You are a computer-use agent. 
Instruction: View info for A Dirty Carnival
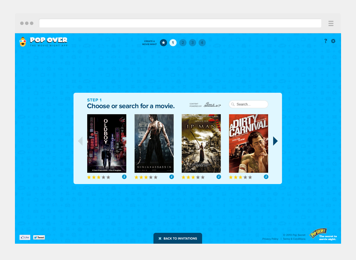tap(266, 177)
